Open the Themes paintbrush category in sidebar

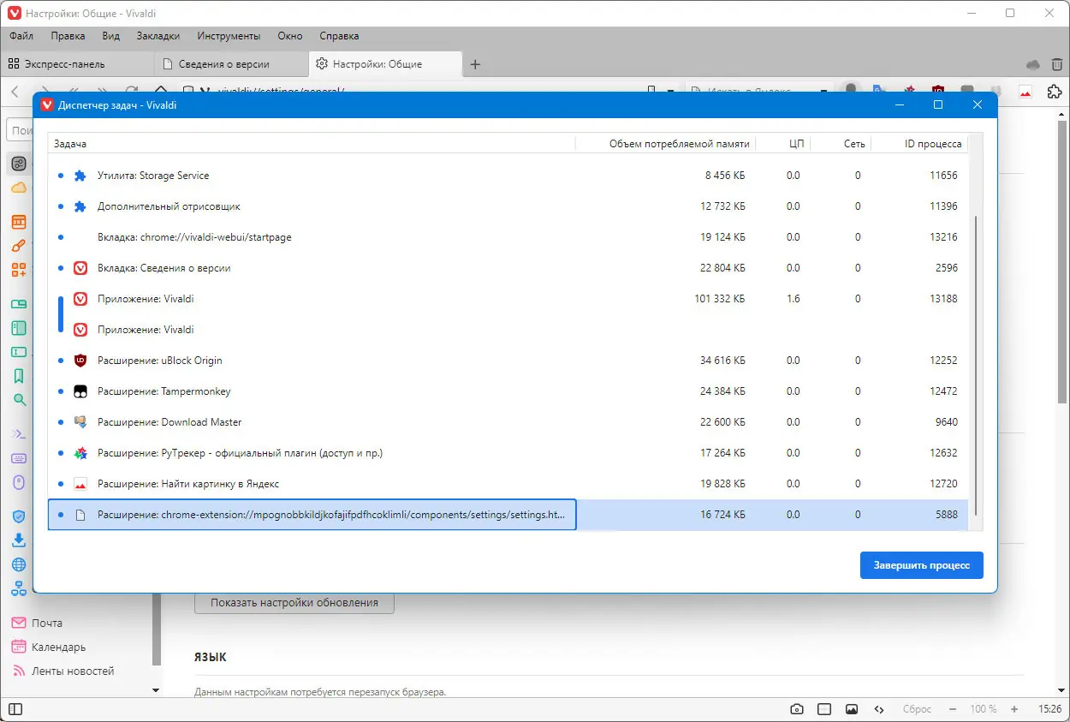(x=18, y=246)
